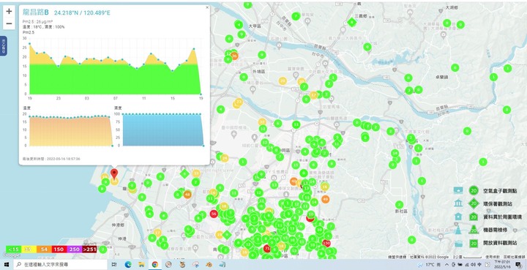
Task: Click the first data point of PM2.5 chart
Action: (x=29, y=44)
